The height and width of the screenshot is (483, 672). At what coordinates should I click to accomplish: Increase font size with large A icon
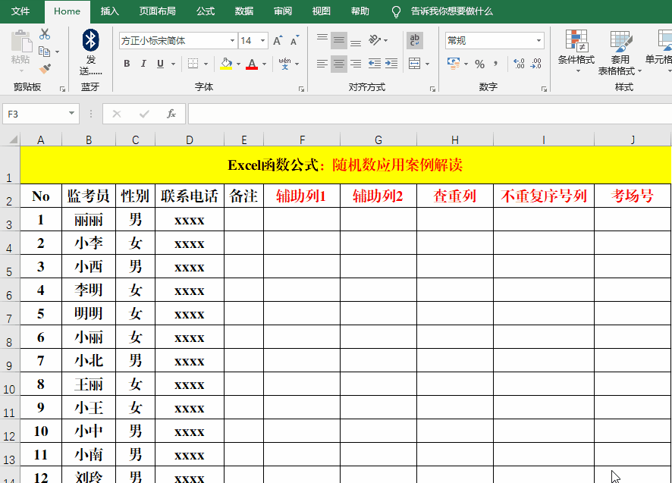pyautogui.click(x=278, y=41)
